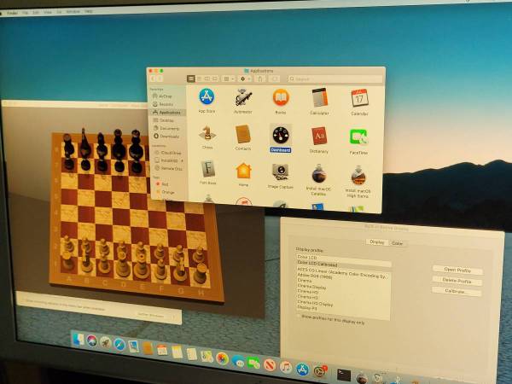The image size is (512, 384).
Task: Open the item arrangement dropdown in Finder toolbar
Action: click(229, 79)
